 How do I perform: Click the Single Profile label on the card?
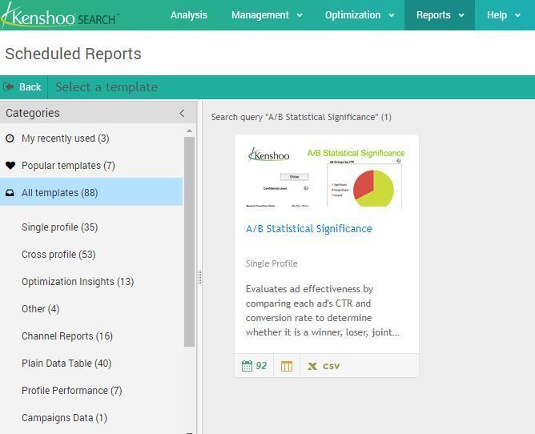272,263
